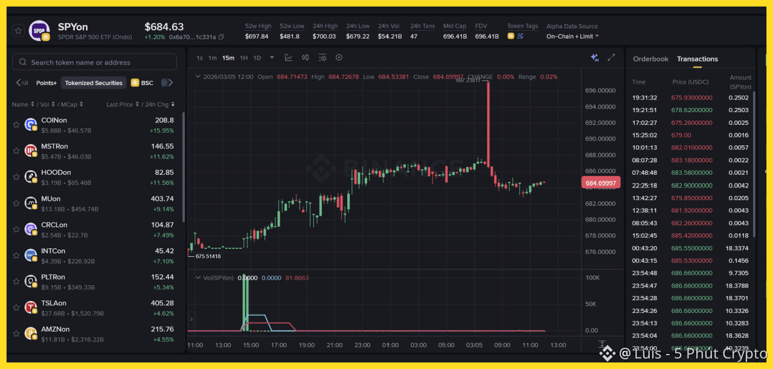Click the PLTRon token logo
This screenshot has width=773, height=369.
tap(31, 282)
